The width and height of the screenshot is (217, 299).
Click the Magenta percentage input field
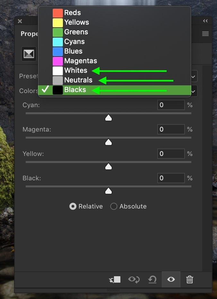pyautogui.click(x=171, y=129)
